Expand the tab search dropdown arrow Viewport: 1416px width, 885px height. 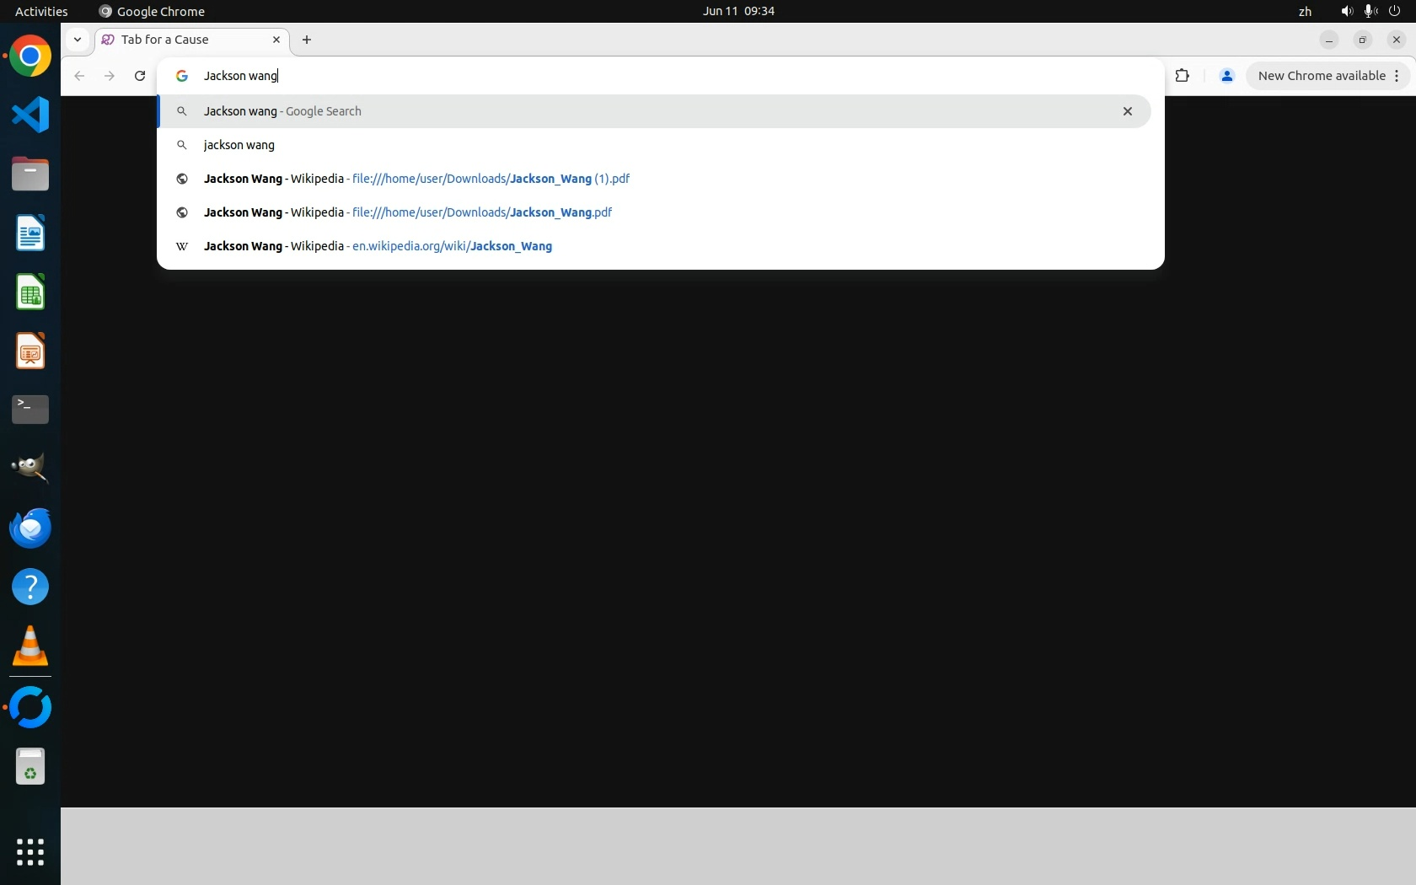[78, 40]
